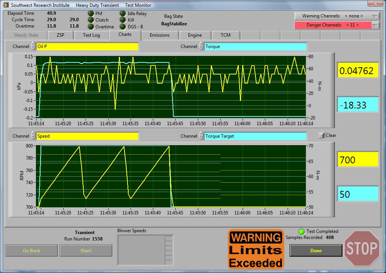Viewport: 386px width, 273px height.
Task: Hit the red STOP sign button
Action: point(362,248)
